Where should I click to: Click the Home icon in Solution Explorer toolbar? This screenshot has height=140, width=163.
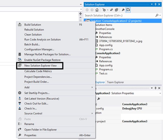pyautogui.click(x=97, y=10)
